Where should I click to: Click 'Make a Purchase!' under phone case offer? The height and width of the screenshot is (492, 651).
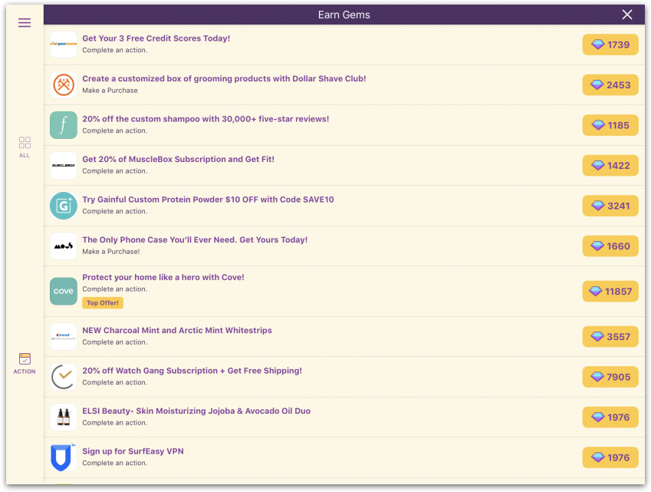pyautogui.click(x=111, y=252)
